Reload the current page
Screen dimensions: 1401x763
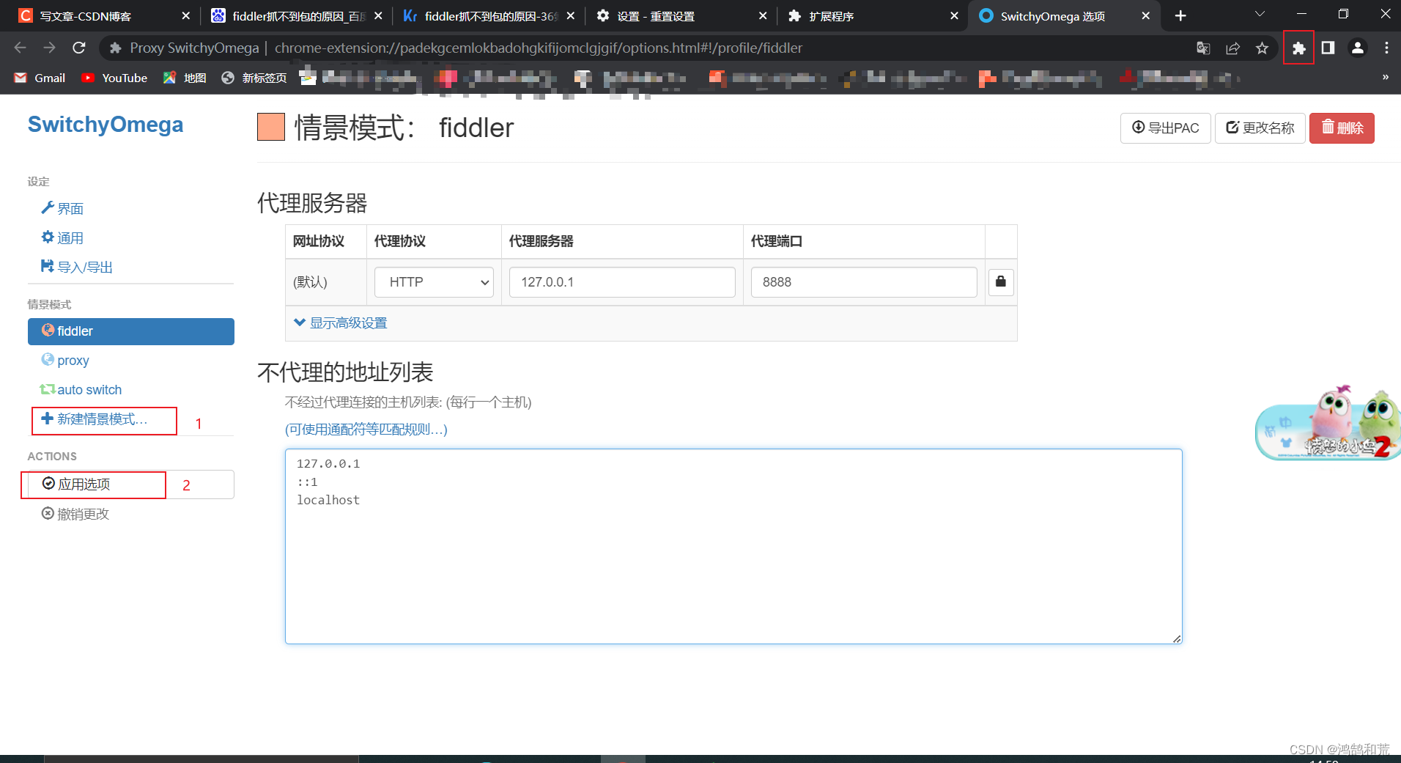click(x=79, y=48)
